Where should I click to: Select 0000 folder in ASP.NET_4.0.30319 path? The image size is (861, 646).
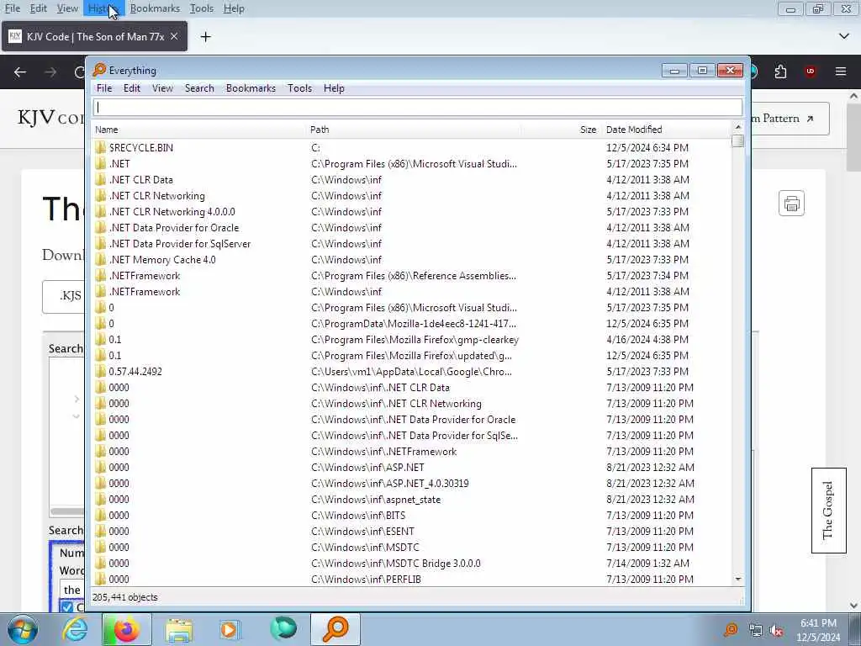pyautogui.click(x=412, y=484)
